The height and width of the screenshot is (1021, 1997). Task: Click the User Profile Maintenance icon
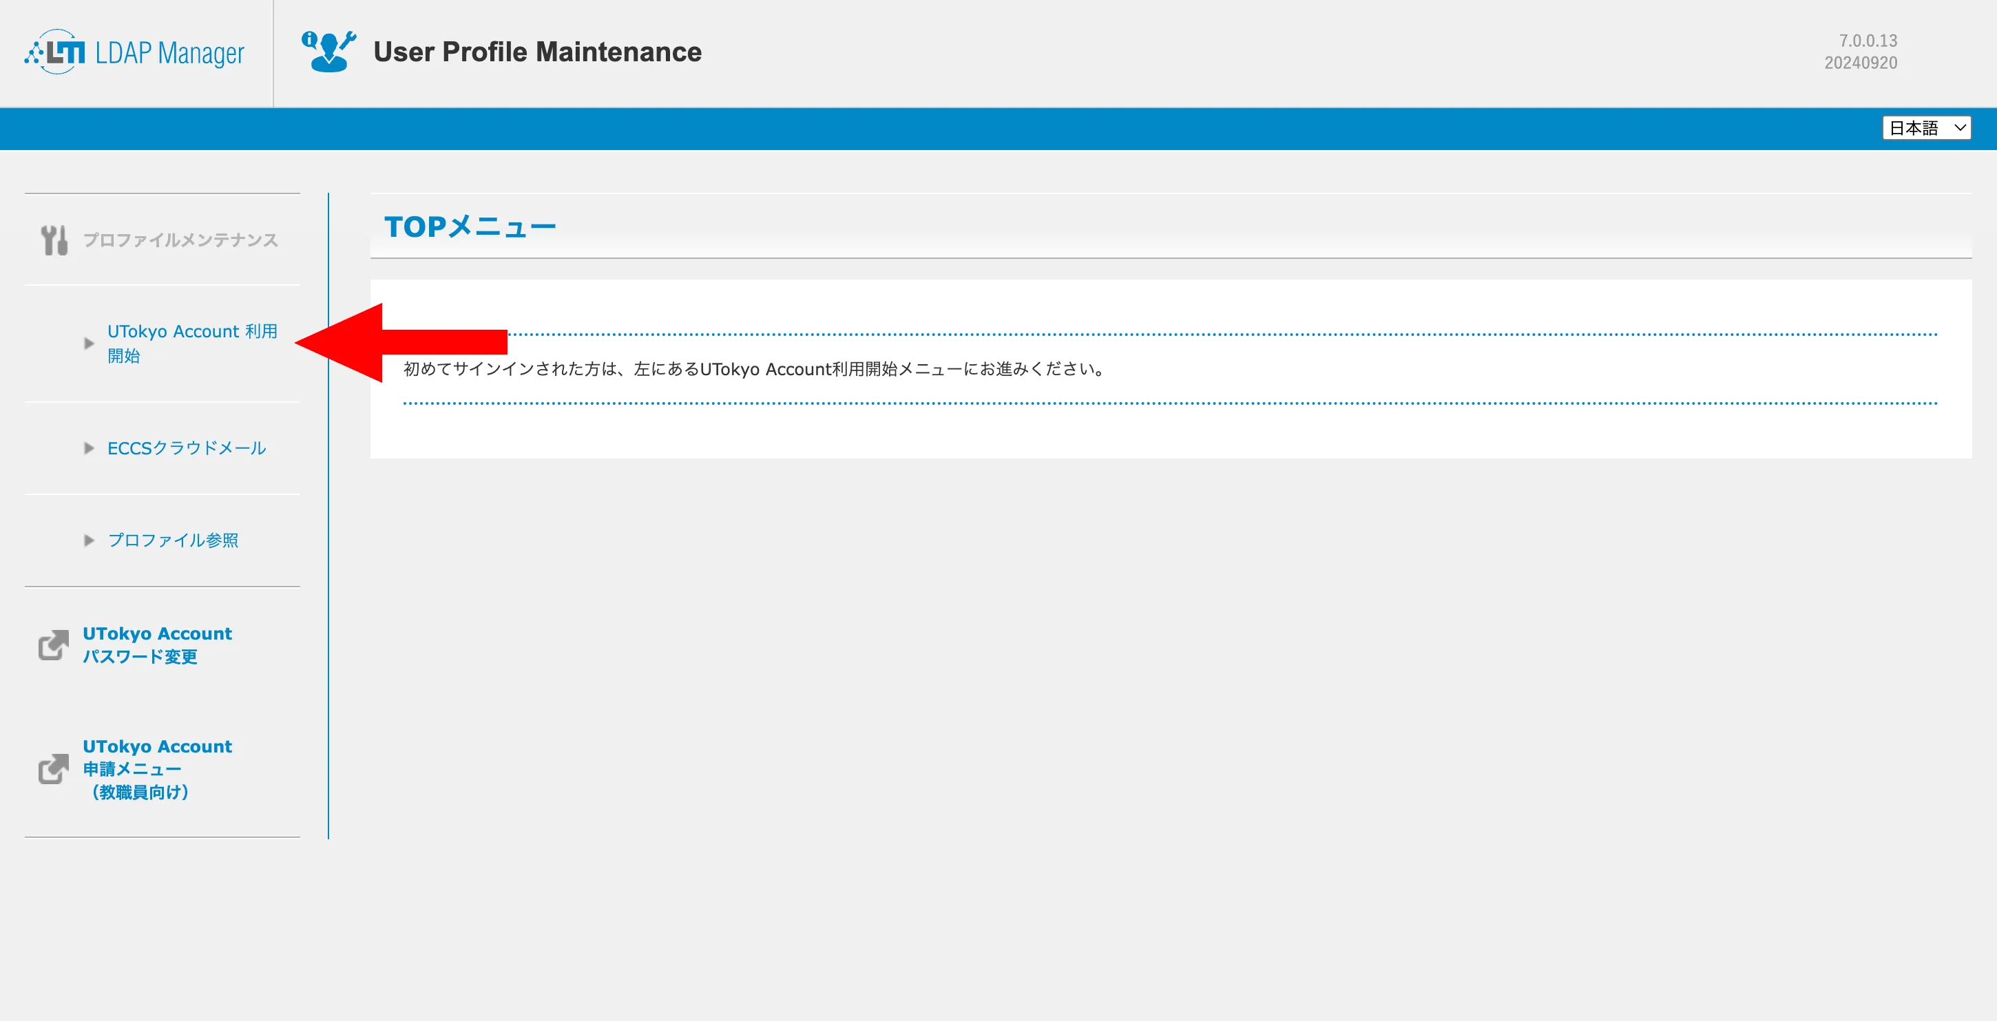328,52
